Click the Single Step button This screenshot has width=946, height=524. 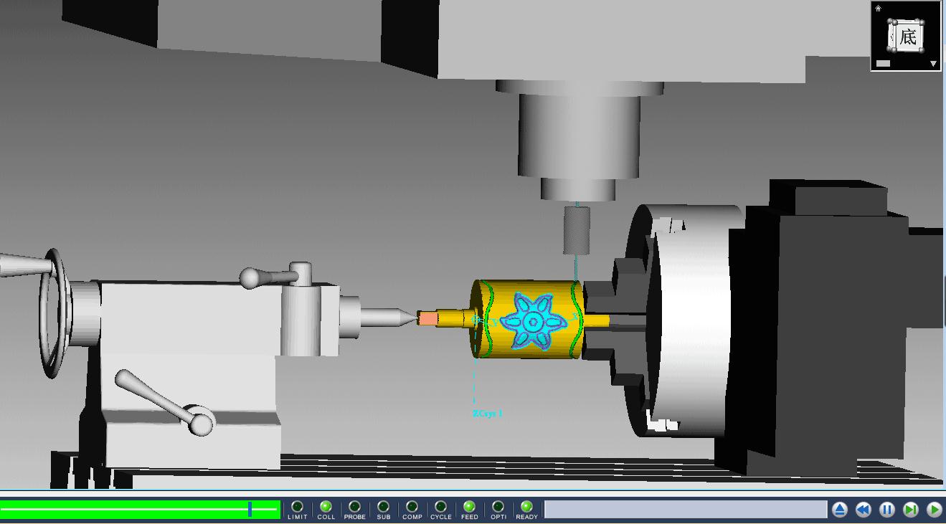(911, 510)
